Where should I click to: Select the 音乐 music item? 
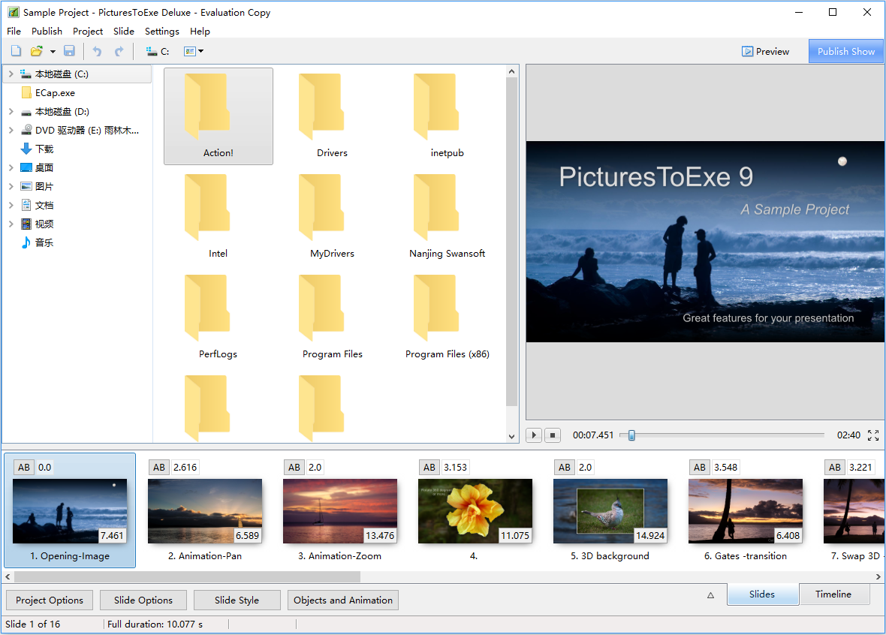(38, 243)
